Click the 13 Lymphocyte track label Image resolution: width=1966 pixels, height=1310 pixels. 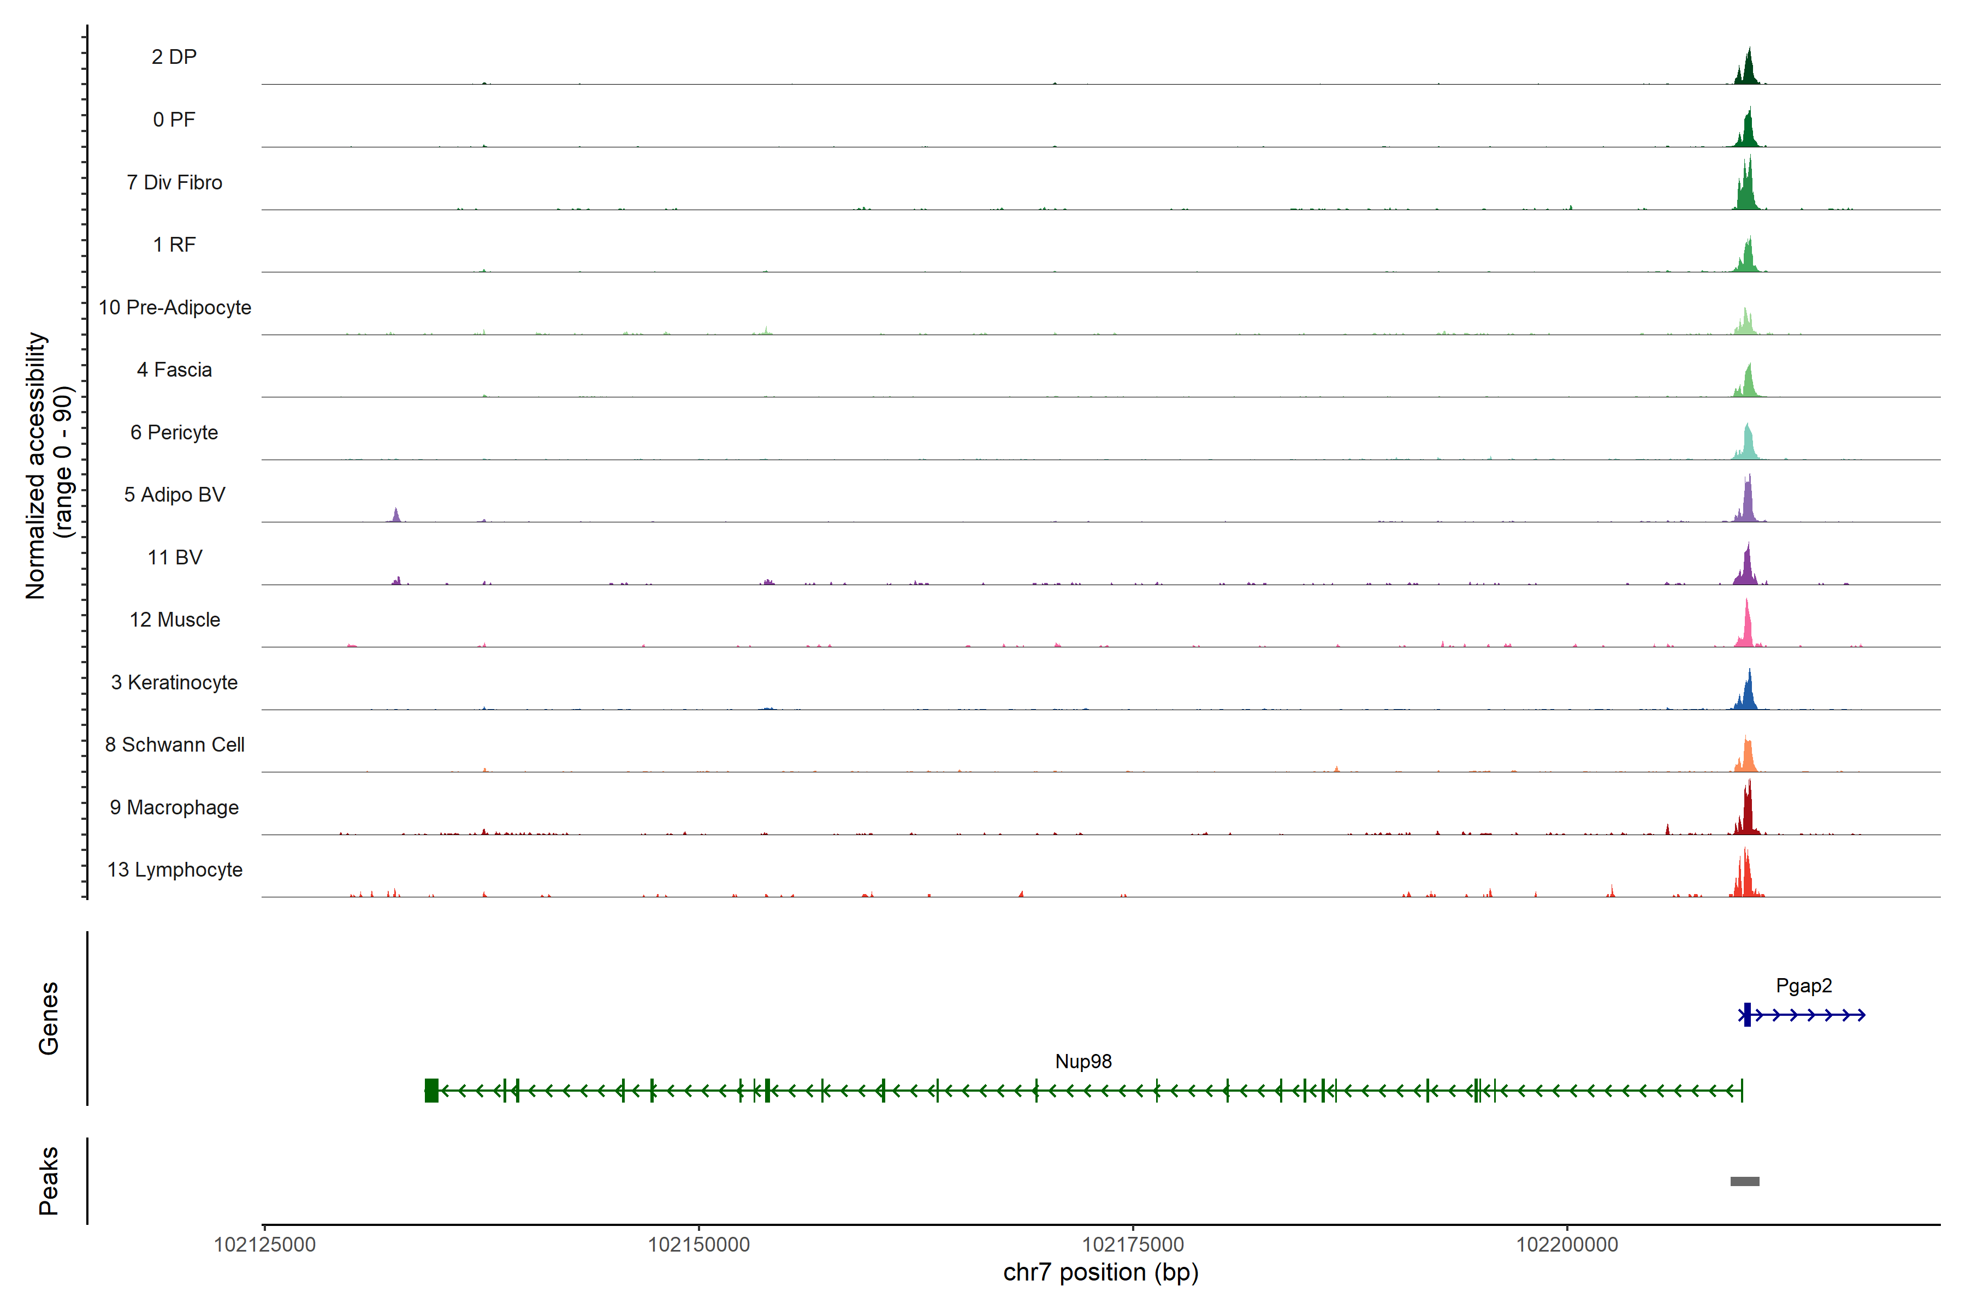click(175, 870)
